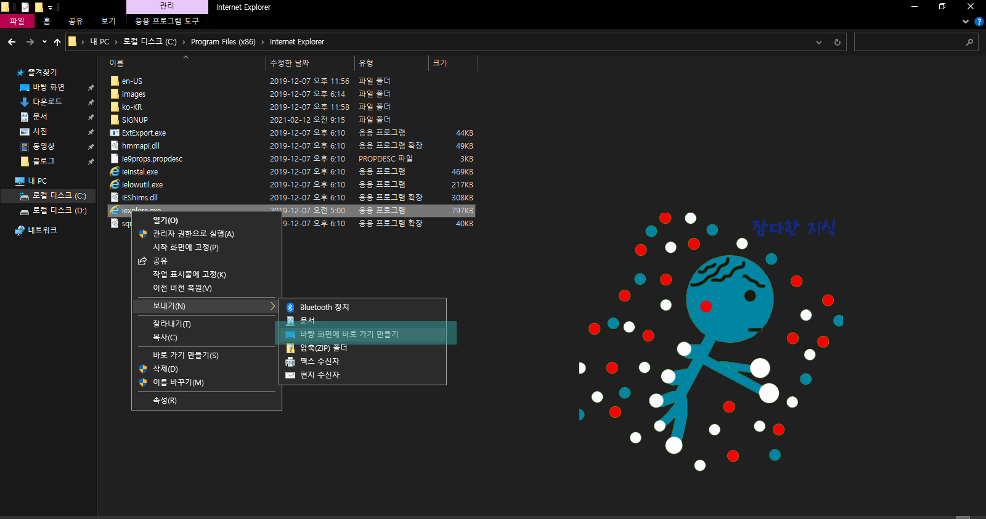The width and height of the screenshot is (986, 519).
Task: Select 로컬 디스크 (D:) in sidebar
Action: (59, 210)
